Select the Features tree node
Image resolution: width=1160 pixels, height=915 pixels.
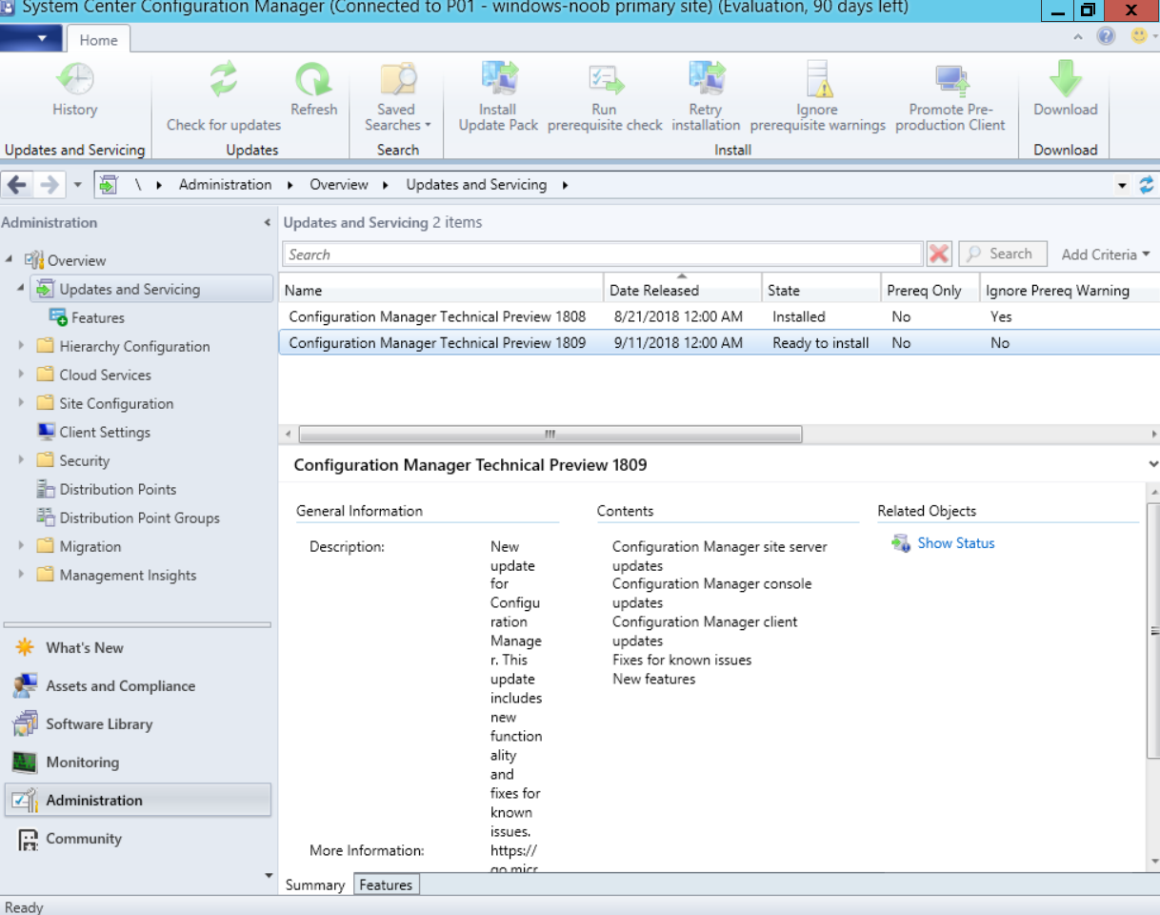(x=86, y=317)
